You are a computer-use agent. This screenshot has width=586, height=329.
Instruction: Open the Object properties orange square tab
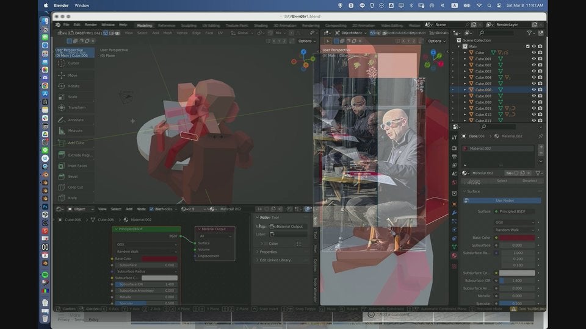[454, 204]
